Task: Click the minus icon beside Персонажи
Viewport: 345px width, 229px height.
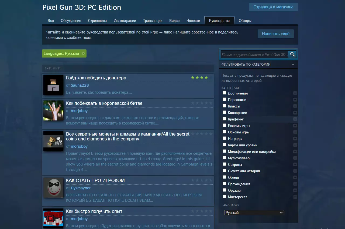Action: coord(295,100)
